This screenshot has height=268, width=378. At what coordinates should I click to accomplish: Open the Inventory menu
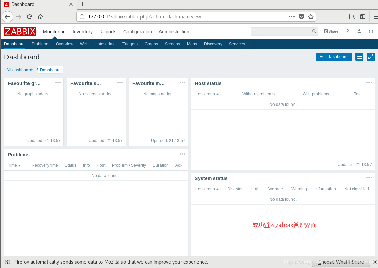point(82,32)
